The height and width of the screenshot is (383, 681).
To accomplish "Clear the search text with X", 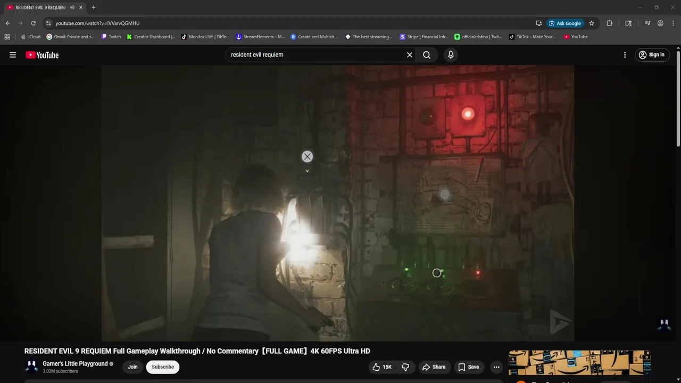I will pos(410,55).
